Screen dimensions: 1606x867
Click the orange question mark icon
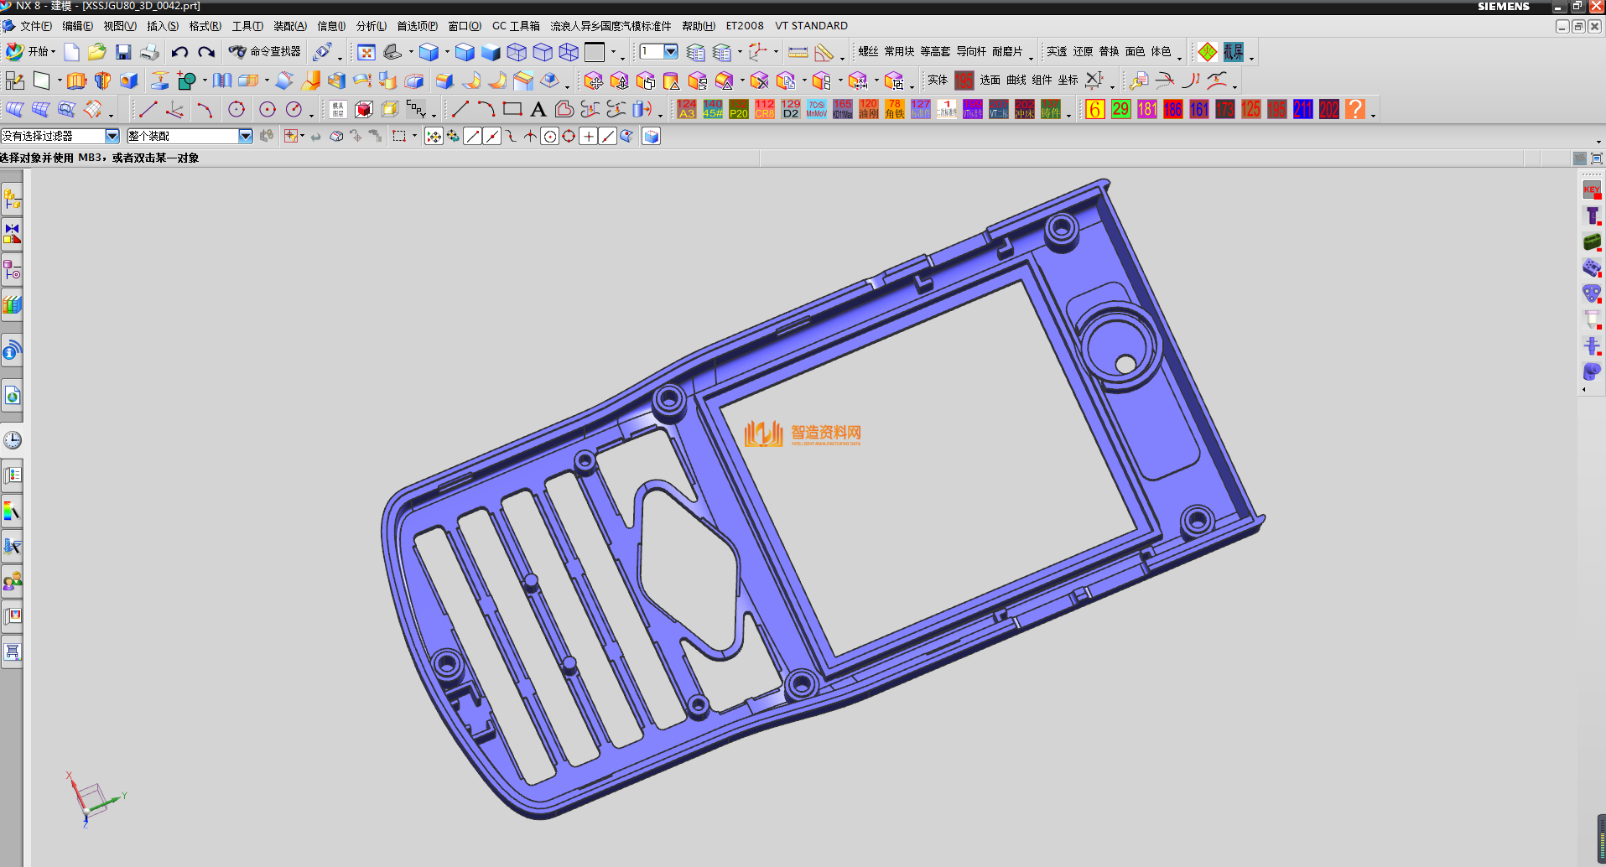[1354, 110]
